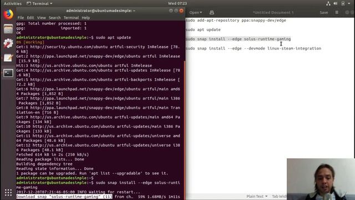The width and height of the screenshot is (355, 200).
Task: Click Activities in the top bar
Action: (x=13, y=3)
